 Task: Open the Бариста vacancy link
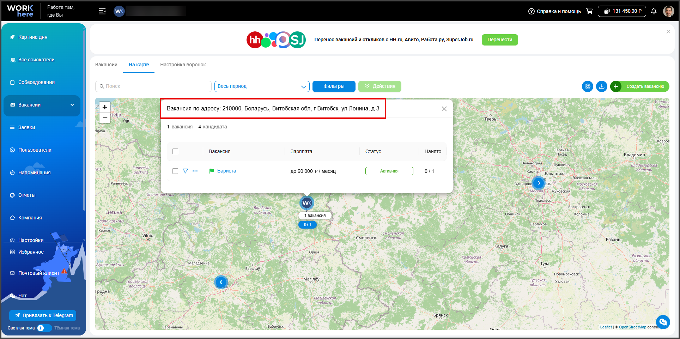(x=227, y=171)
